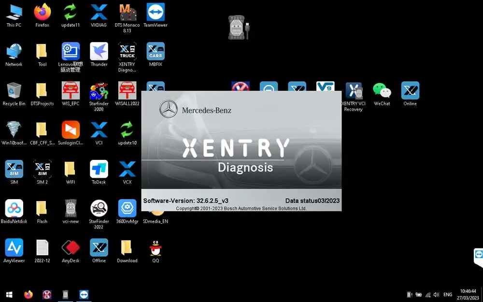Open the vci-new desktop icon
Image resolution: width=483 pixels, height=302 pixels.
point(71,212)
